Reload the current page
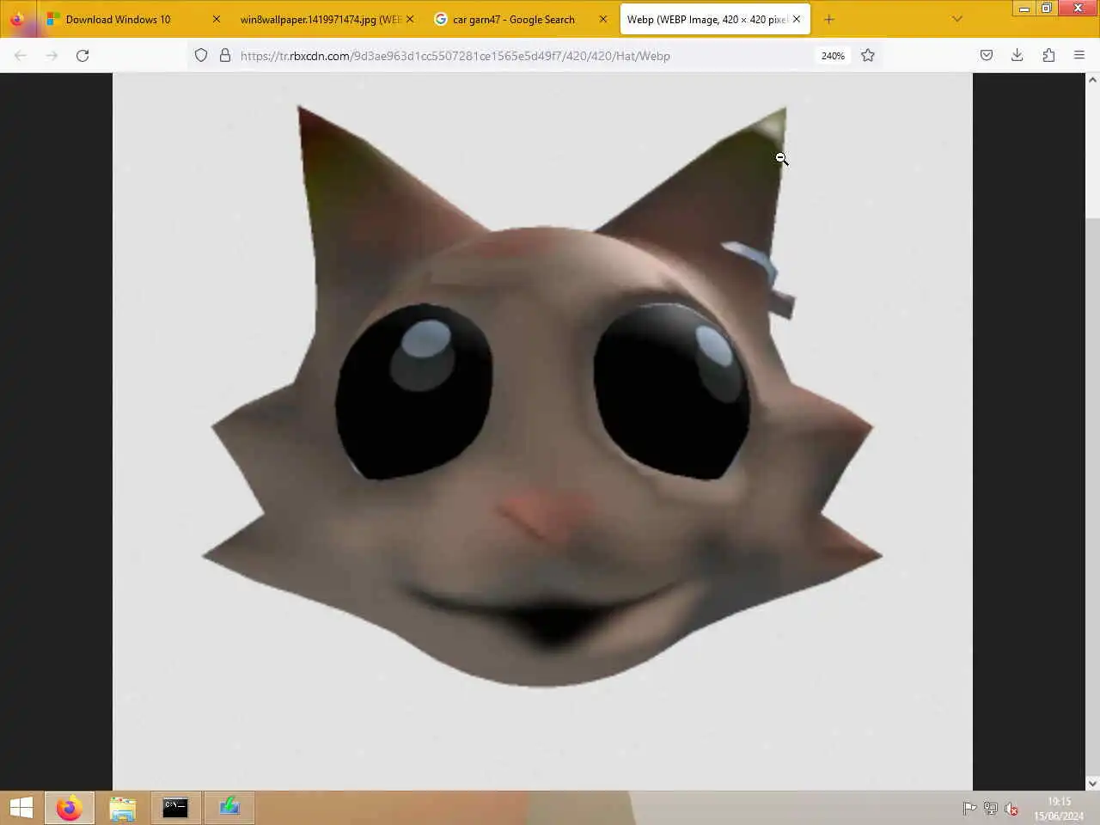 (82, 55)
